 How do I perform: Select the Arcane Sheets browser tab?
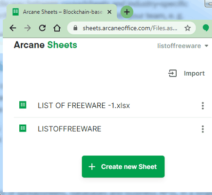point(62,12)
